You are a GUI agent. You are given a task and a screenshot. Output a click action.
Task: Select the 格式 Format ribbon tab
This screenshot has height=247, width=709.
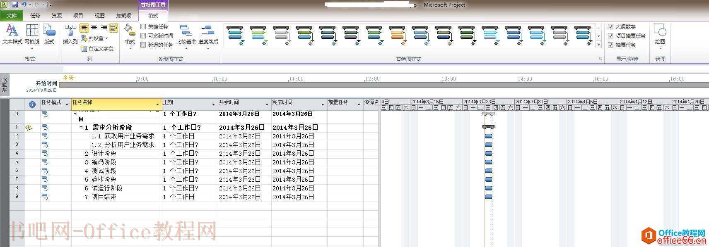(153, 15)
